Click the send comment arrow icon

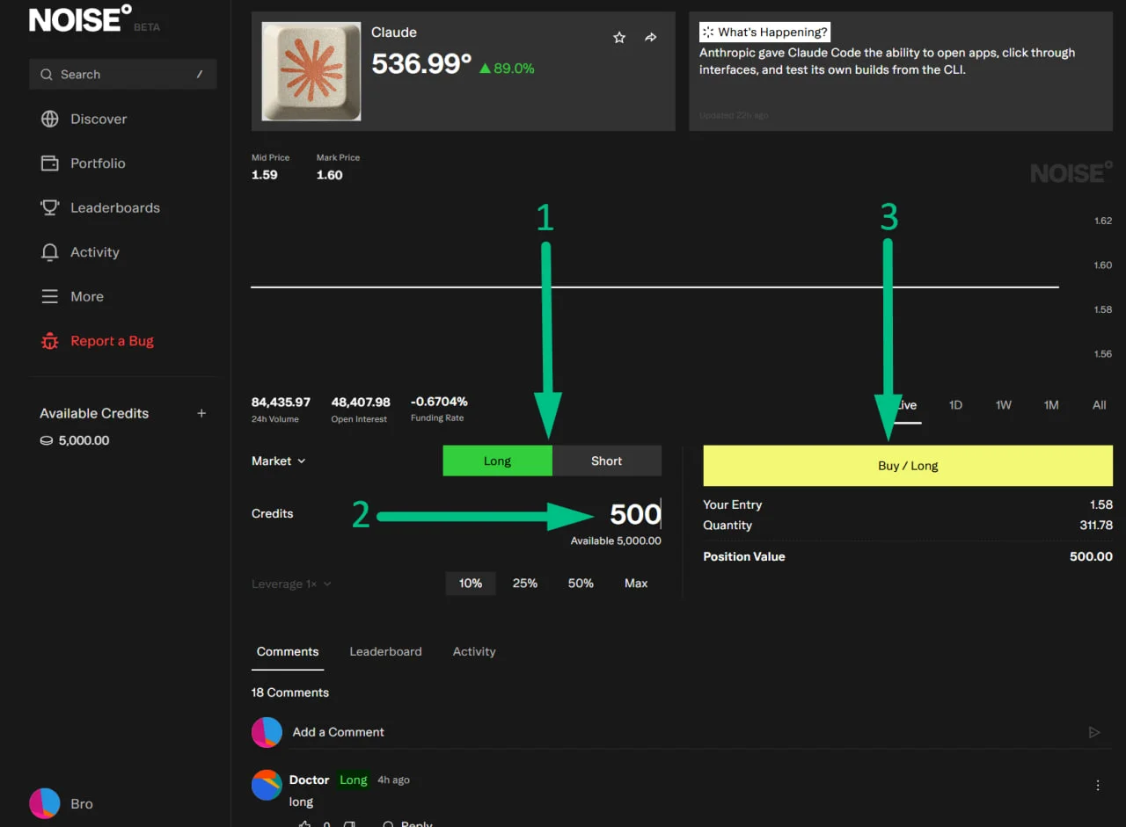[1094, 732]
